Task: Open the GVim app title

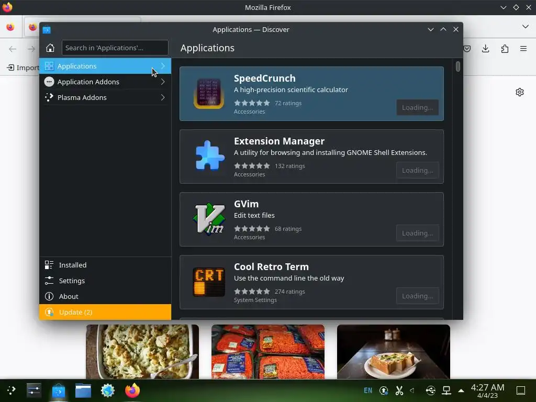Action: tap(246, 204)
